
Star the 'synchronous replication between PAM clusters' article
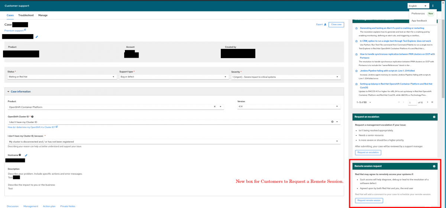[x=356, y=54]
